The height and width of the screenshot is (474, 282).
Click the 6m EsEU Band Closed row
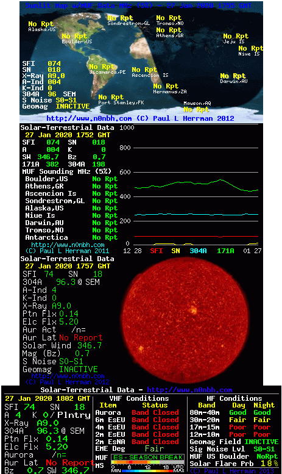137,420
